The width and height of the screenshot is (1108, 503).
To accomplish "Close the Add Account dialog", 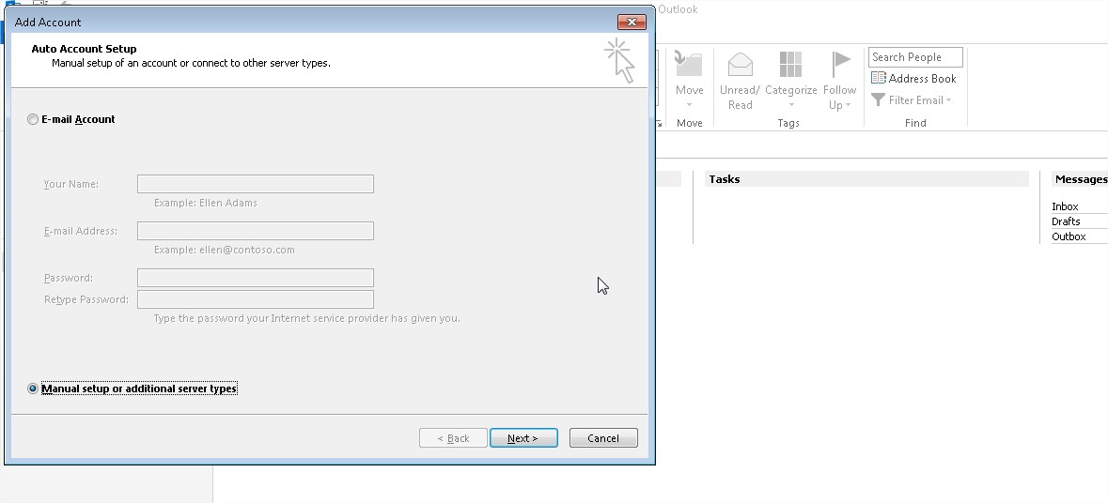I will pyautogui.click(x=631, y=22).
